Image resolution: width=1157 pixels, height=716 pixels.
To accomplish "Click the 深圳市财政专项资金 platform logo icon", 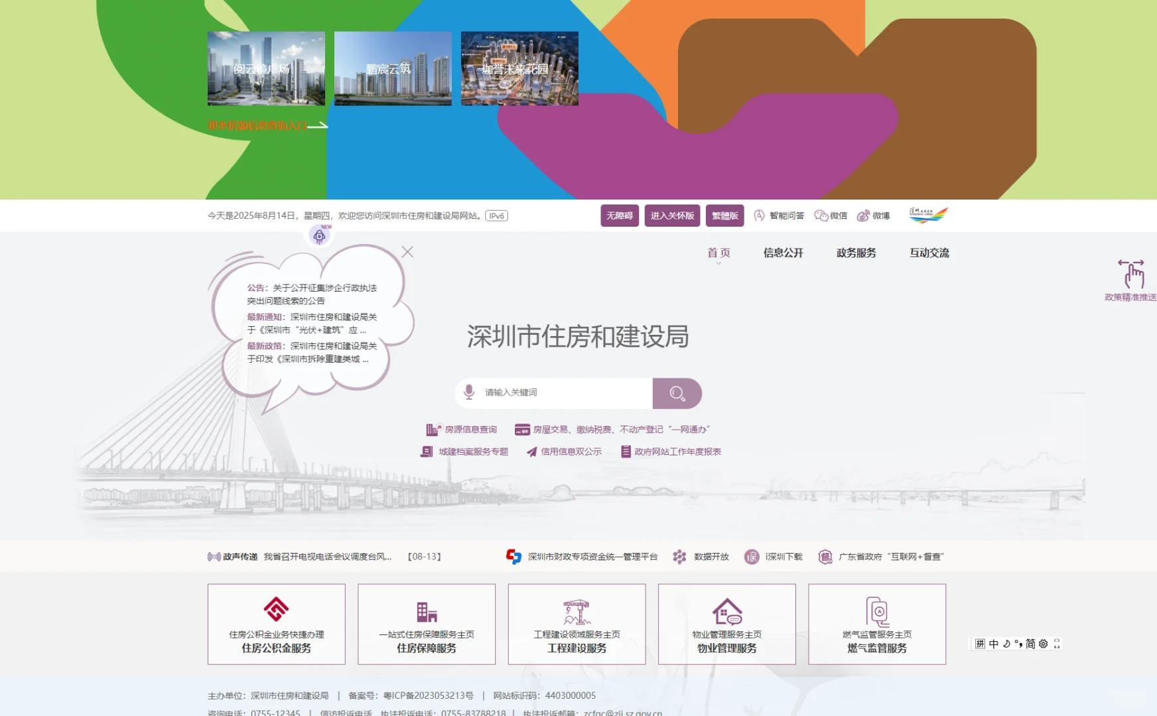I will pyautogui.click(x=513, y=557).
